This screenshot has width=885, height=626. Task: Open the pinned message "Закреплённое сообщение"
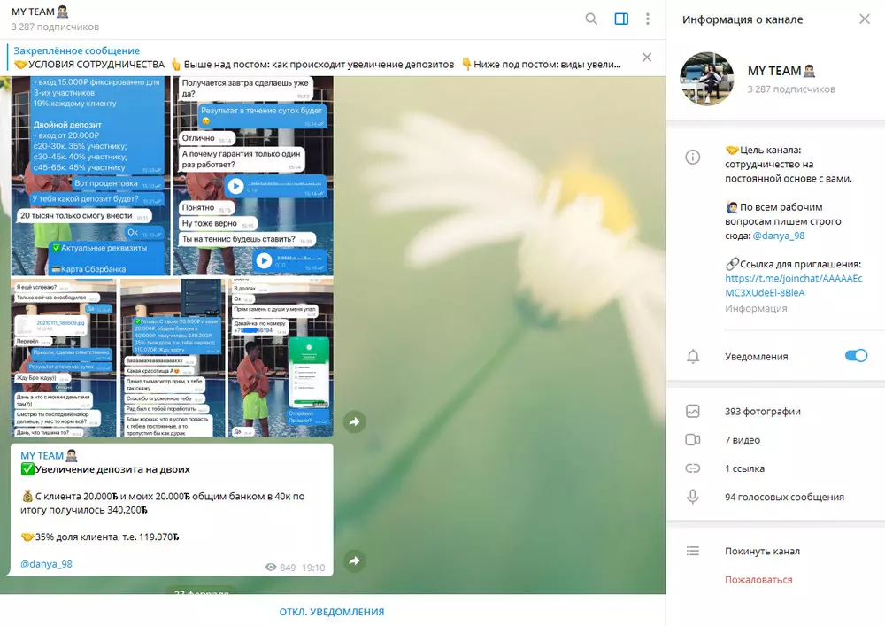pyautogui.click(x=316, y=58)
